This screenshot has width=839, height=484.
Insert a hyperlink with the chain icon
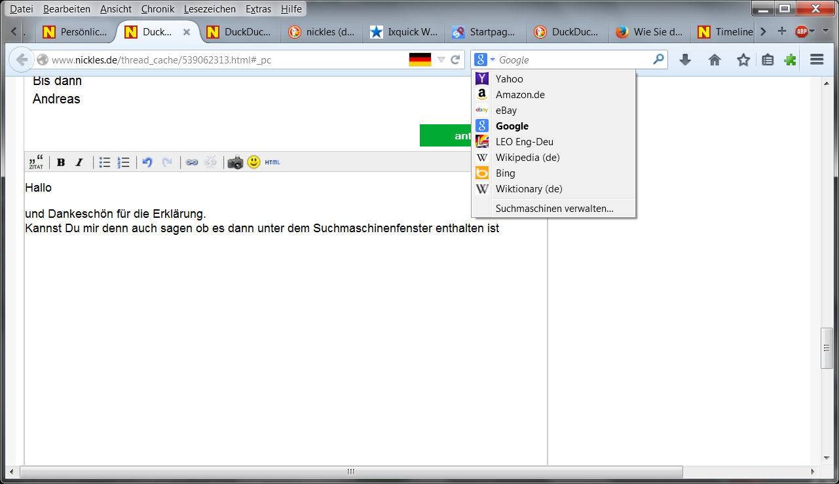[x=192, y=162]
